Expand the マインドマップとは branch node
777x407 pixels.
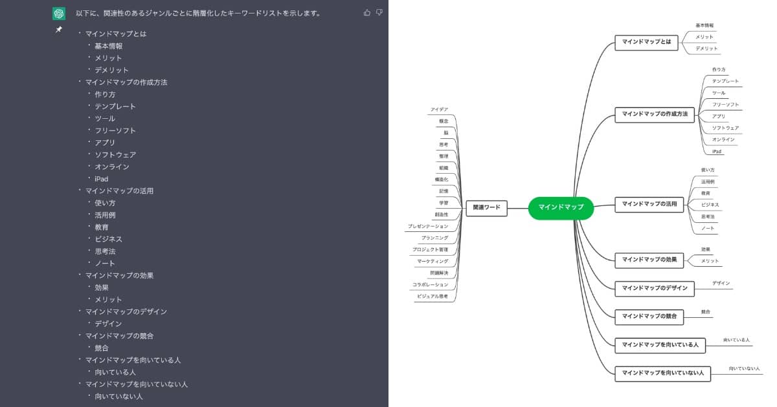(x=646, y=43)
